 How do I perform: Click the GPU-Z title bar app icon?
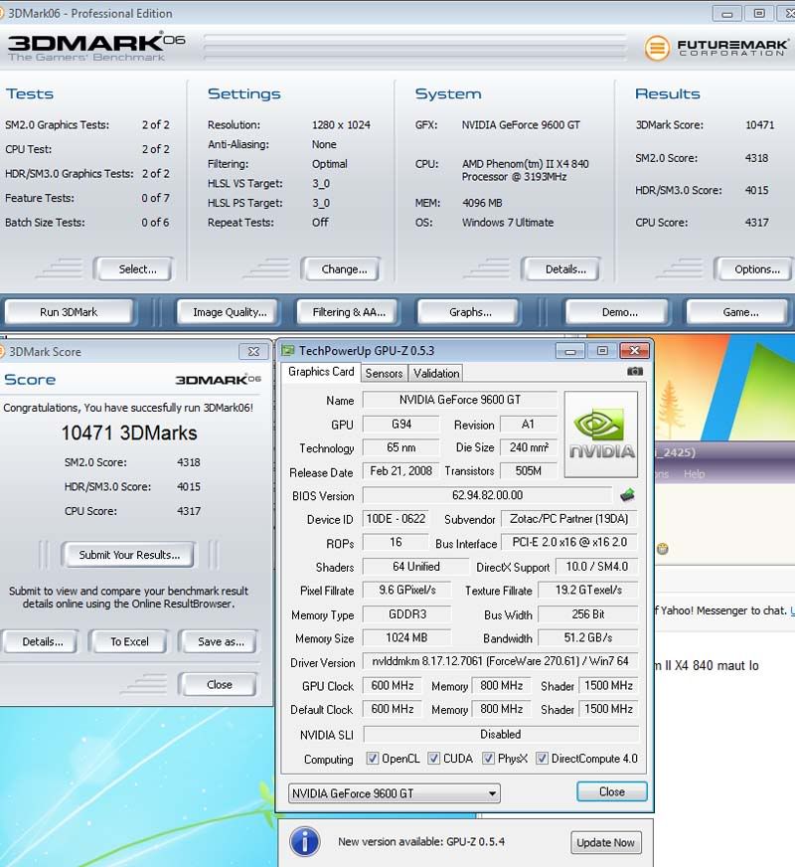[288, 351]
